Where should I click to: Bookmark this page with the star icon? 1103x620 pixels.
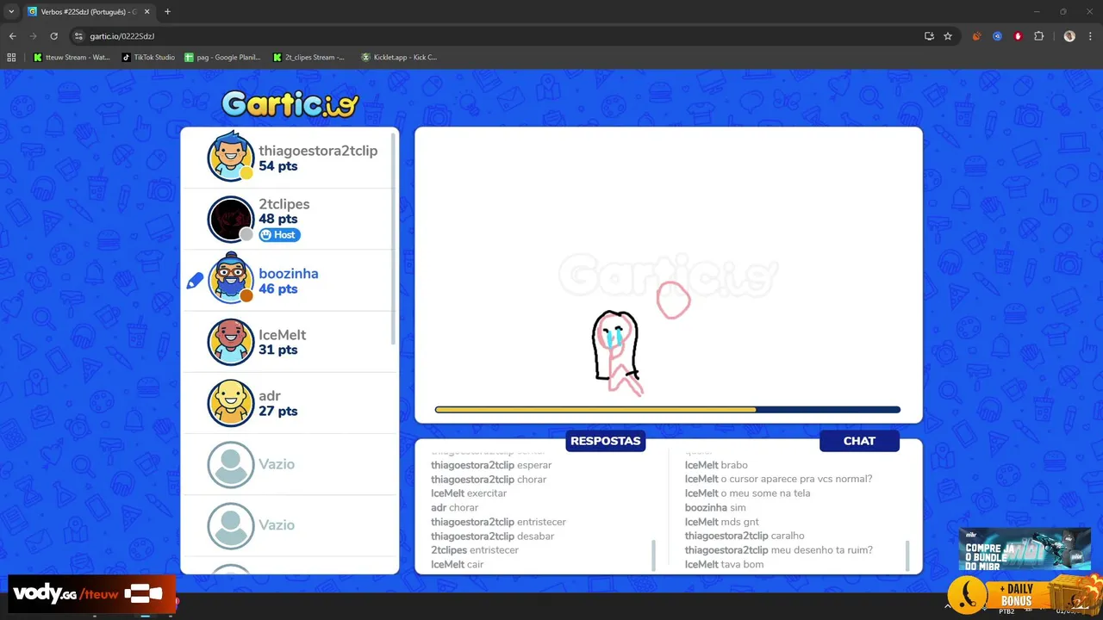point(948,36)
